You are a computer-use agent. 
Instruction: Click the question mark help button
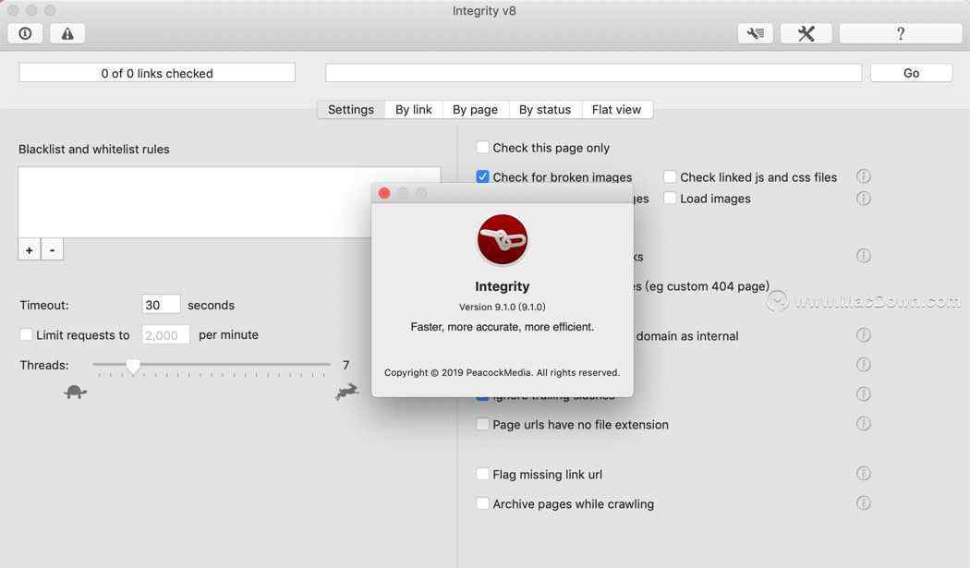900,33
